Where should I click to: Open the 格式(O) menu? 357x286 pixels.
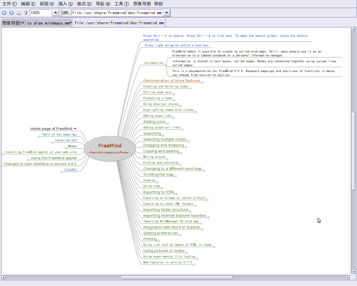click(x=85, y=4)
